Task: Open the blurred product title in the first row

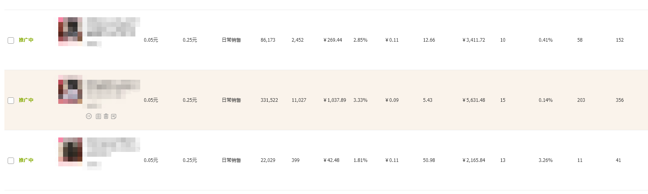Action: point(114,27)
